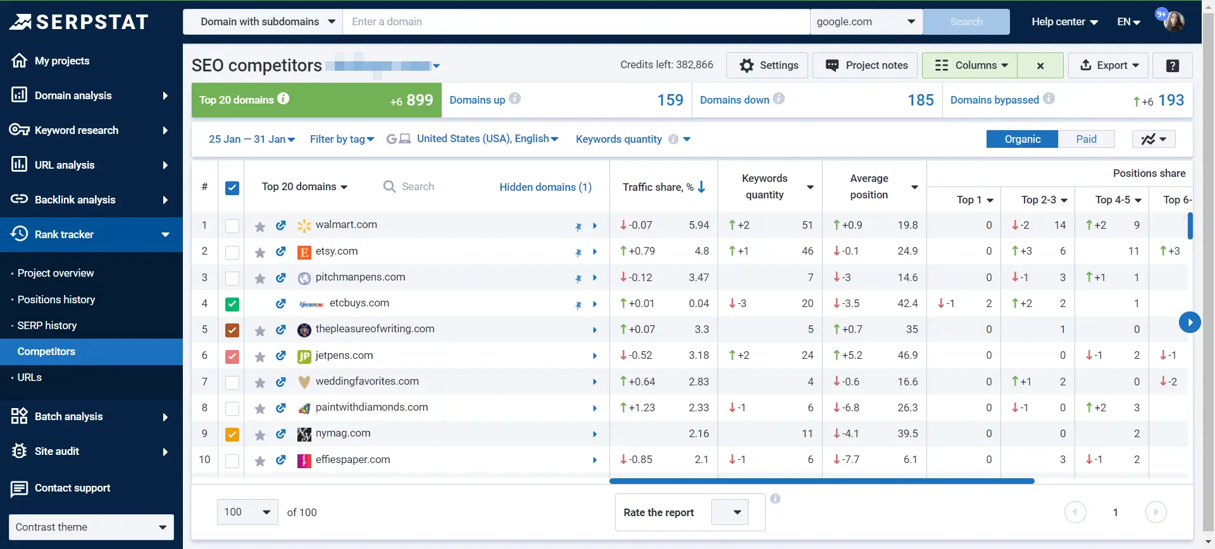The height and width of the screenshot is (549, 1215).
Task: Go to previous page arrow
Action: pyautogui.click(x=1075, y=512)
